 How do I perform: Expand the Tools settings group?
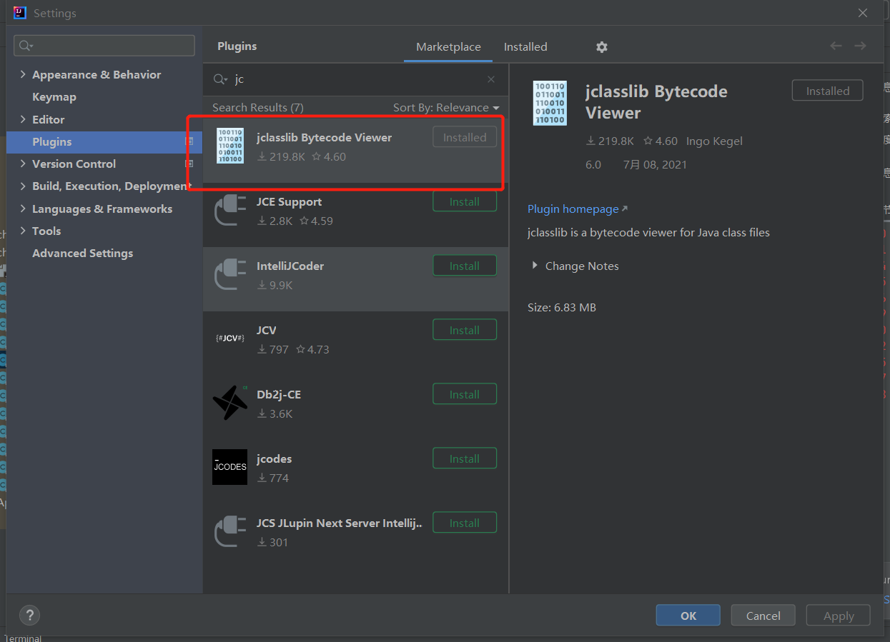[23, 231]
